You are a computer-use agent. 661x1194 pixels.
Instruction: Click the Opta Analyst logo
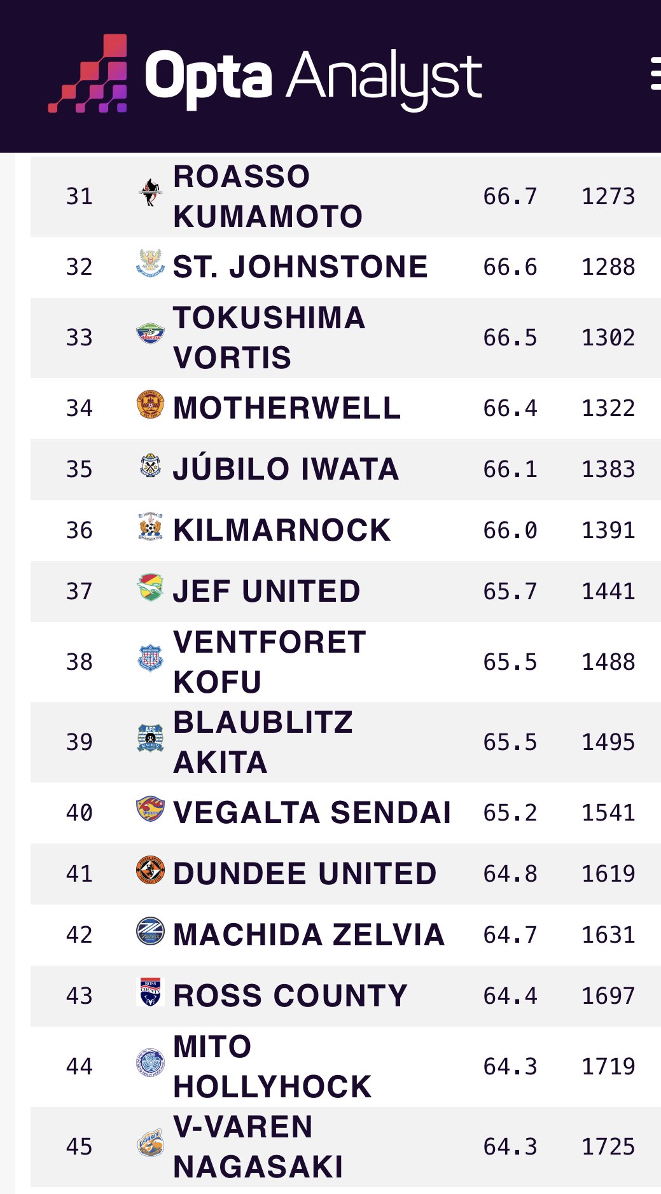coord(265,74)
